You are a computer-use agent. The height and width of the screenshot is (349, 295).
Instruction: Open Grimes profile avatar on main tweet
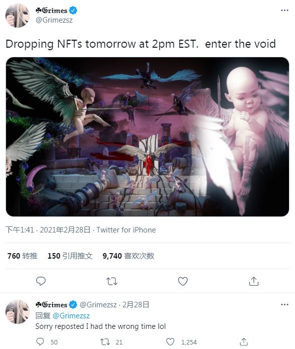18,16
